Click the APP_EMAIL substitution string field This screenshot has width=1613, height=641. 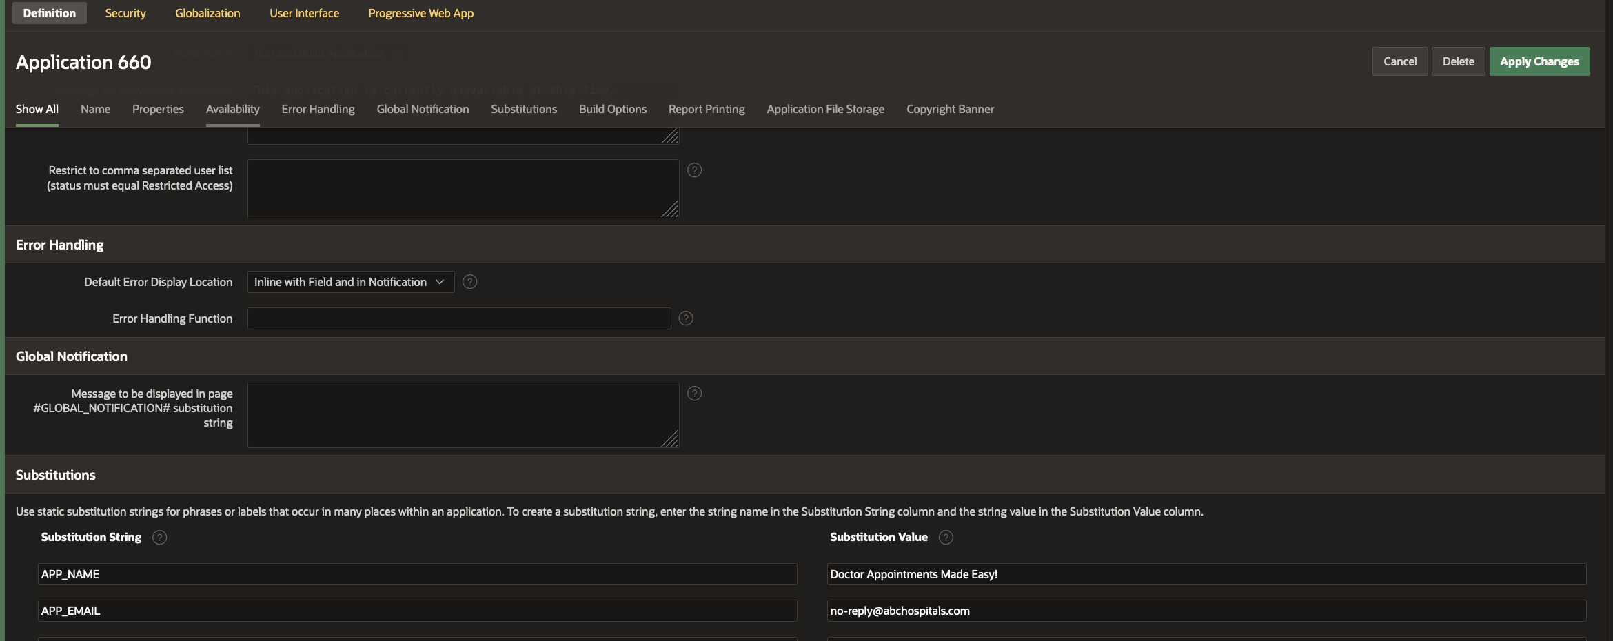click(417, 611)
